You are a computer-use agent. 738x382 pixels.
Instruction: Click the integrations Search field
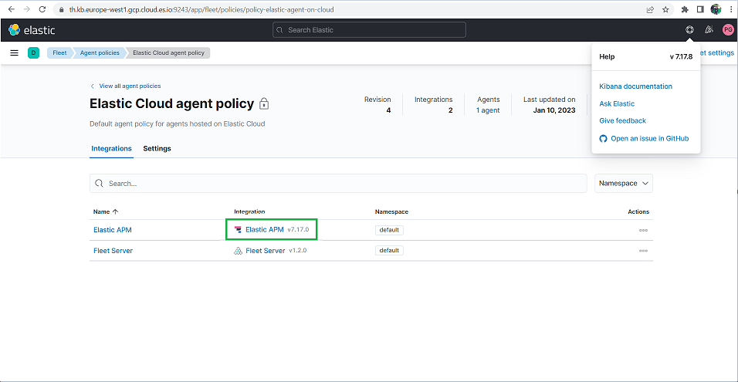pos(338,184)
